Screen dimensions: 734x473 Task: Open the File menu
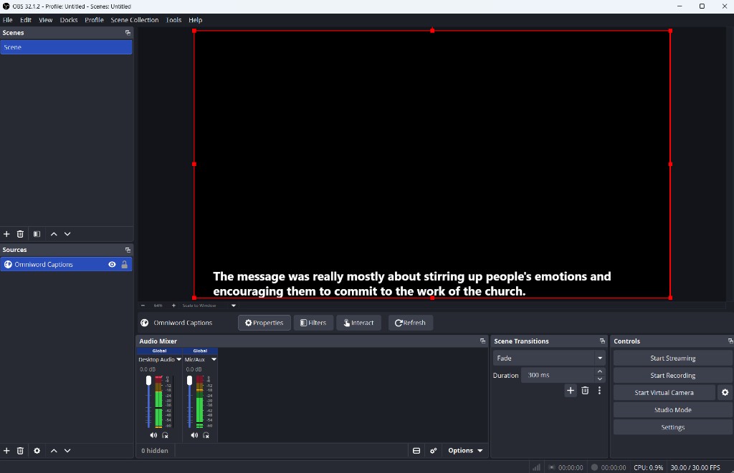coord(7,20)
